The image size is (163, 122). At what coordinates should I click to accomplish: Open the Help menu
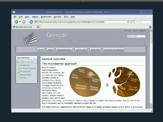point(73,17)
